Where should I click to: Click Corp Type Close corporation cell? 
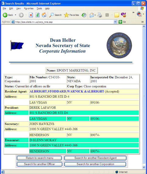point(103,86)
